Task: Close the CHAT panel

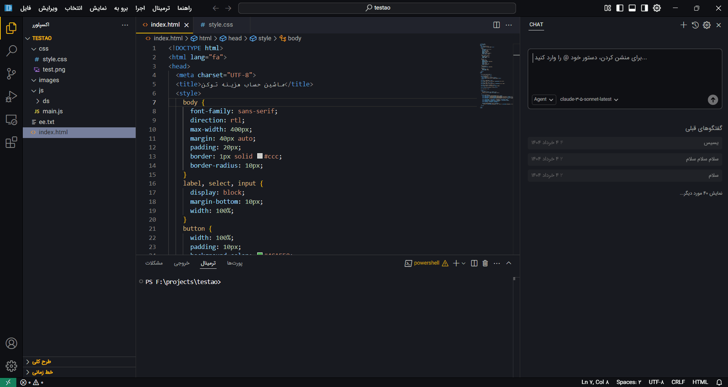Action: (719, 25)
